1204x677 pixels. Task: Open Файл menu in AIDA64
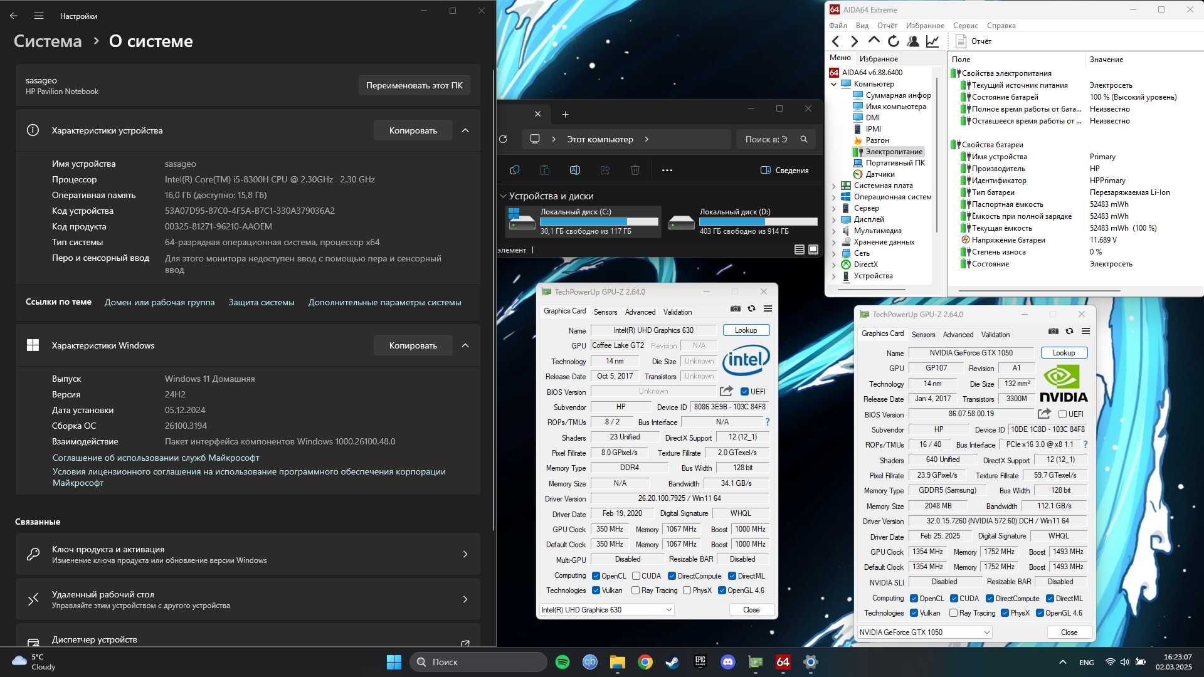[x=838, y=26]
